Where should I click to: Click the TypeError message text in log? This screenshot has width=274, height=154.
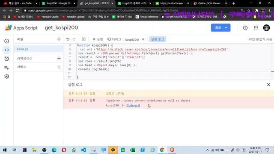tap(148, 101)
